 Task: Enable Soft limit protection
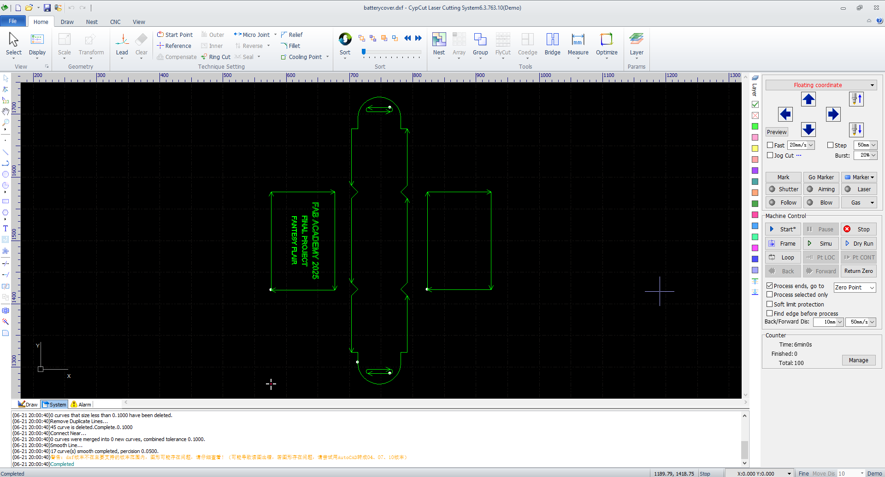769,304
